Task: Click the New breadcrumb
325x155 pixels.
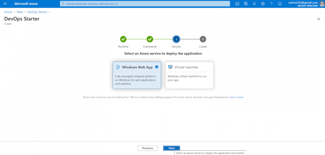Action: 20,12
